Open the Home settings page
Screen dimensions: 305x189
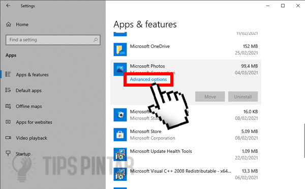coord(22,24)
